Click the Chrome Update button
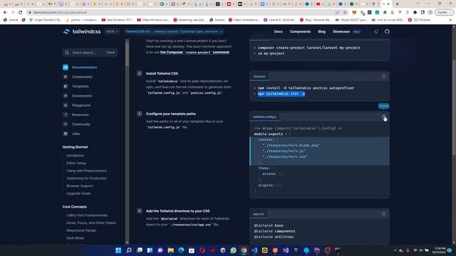This screenshot has width=456, height=256. (x=444, y=13)
